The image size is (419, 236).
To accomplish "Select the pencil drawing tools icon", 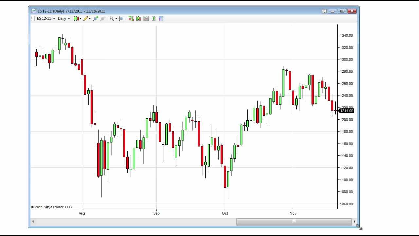I will point(86,19).
